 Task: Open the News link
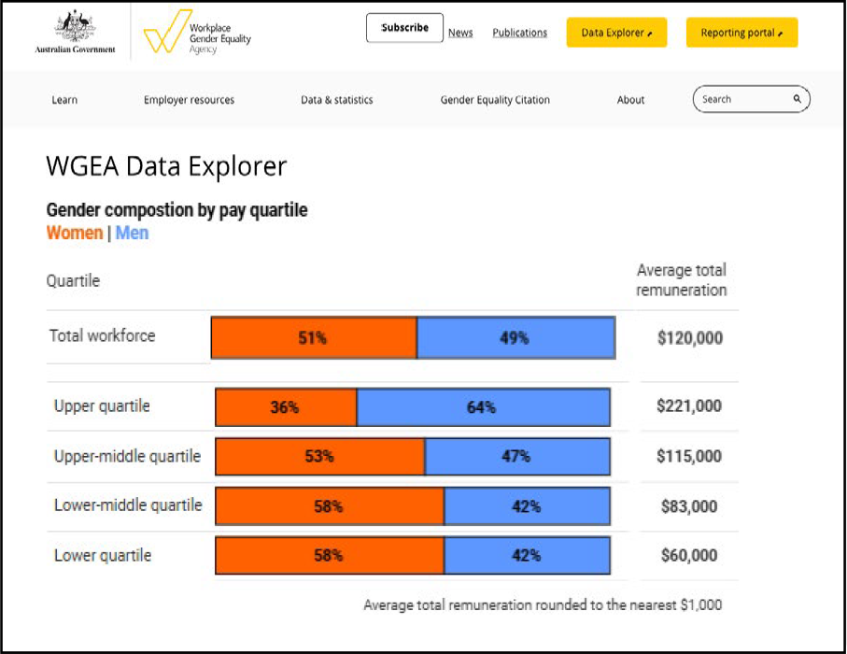click(460, 32)
